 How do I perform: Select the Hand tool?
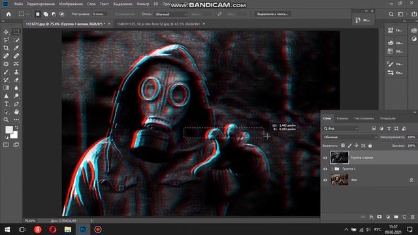click(16, 112)
